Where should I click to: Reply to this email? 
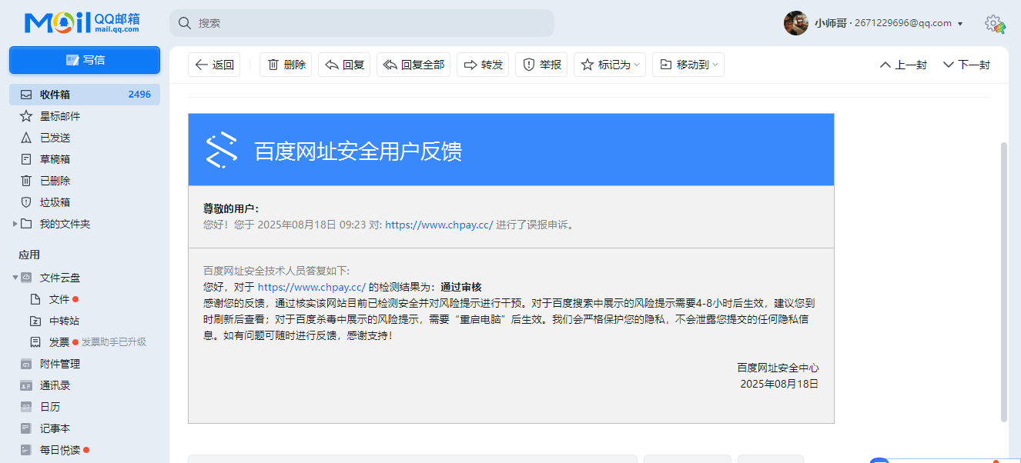click(344, 65)
